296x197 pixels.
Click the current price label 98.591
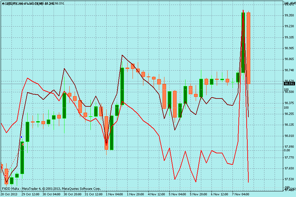tap(289, 84)
